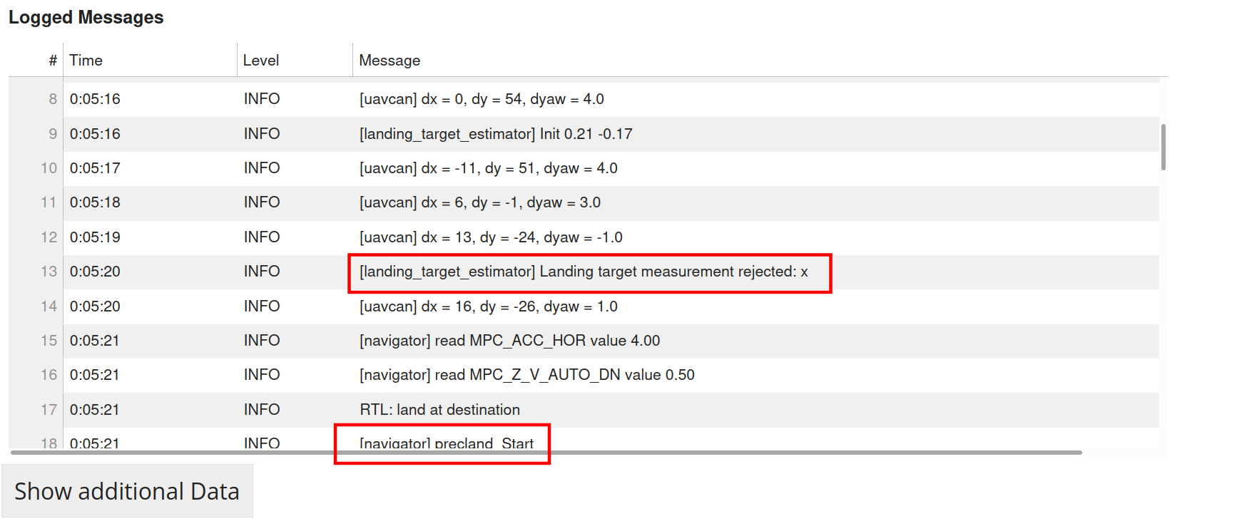Select the Message column header
The image size is (1242, 531).
point(390,61)
